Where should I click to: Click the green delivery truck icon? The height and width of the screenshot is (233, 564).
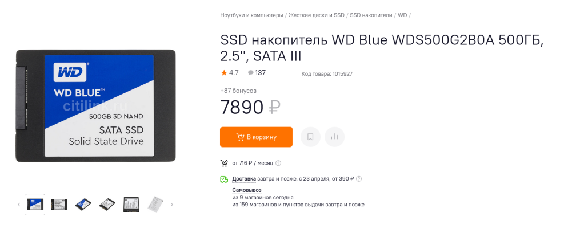click(x=224, y=179)
